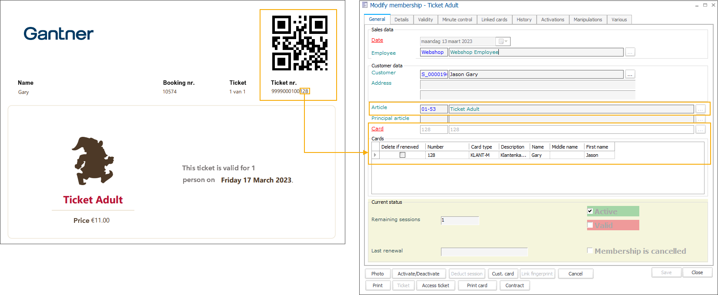Toggle the Active checkbox

[590, 211]
